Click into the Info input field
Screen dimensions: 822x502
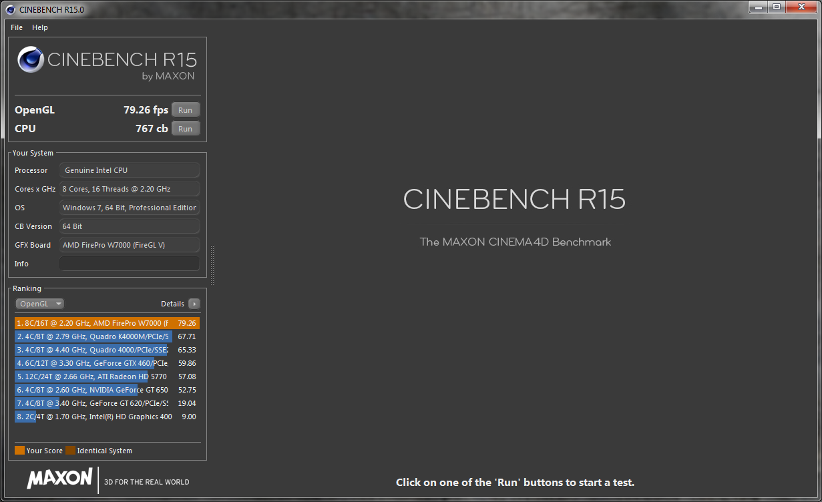tap(130, 264)
